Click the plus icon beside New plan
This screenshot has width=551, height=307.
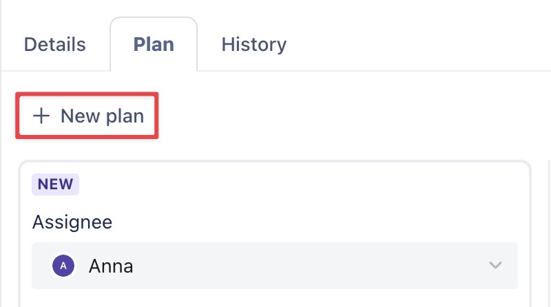coord(42,116)
